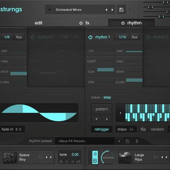
Task: Open the New FX Preset rhythm preset field
Action: 85,141
